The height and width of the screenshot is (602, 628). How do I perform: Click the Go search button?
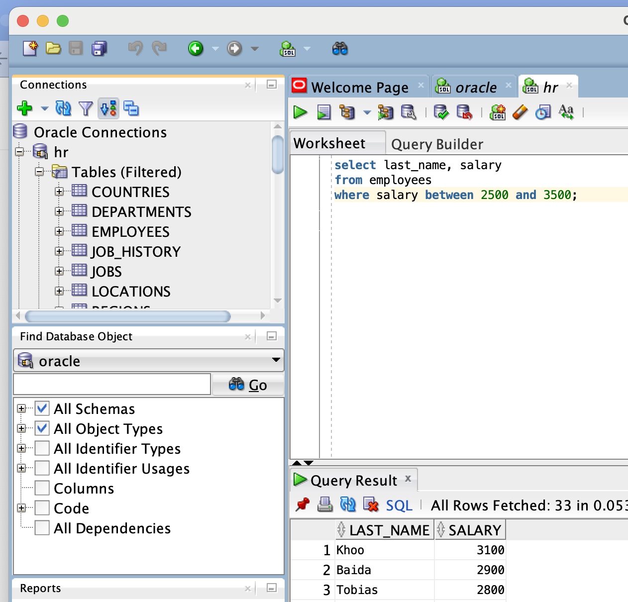click(x=248, y=385)
